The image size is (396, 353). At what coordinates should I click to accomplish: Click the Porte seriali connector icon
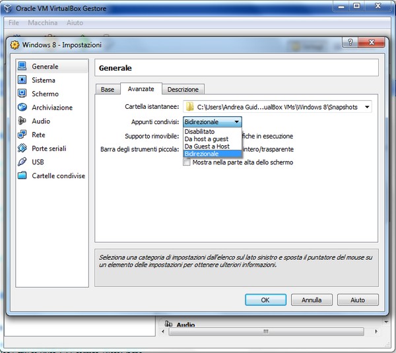coord(22,148)
